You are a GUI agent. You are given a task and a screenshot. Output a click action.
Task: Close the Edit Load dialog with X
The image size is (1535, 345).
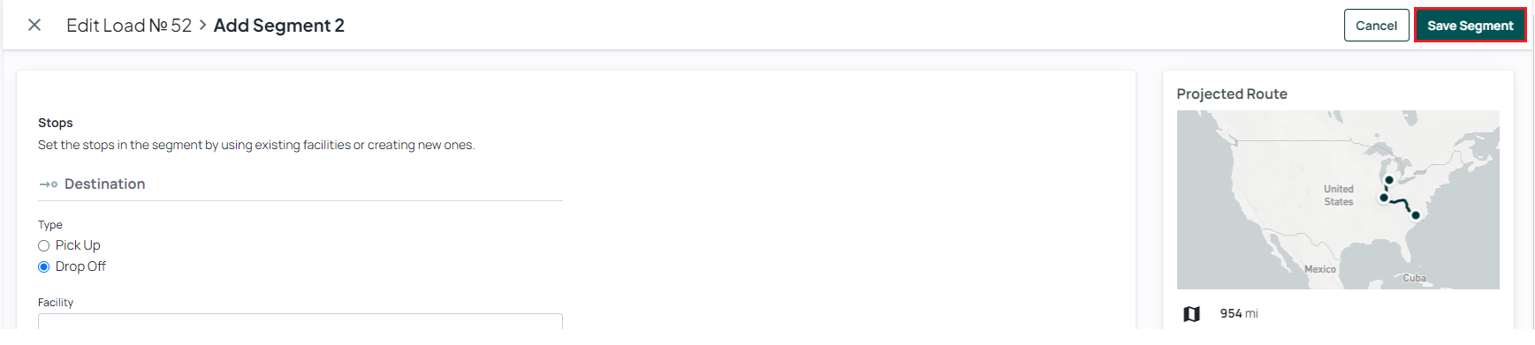point(34,25)
